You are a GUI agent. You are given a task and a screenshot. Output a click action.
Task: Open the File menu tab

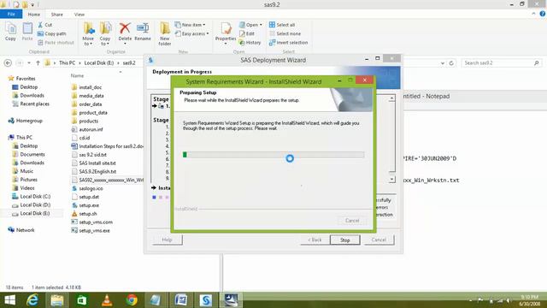coord(11,14)
